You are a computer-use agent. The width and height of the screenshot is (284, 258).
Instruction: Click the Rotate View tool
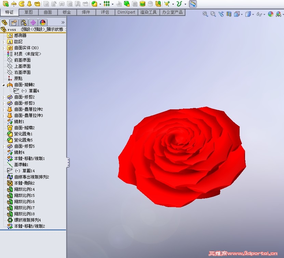[221, 14]
